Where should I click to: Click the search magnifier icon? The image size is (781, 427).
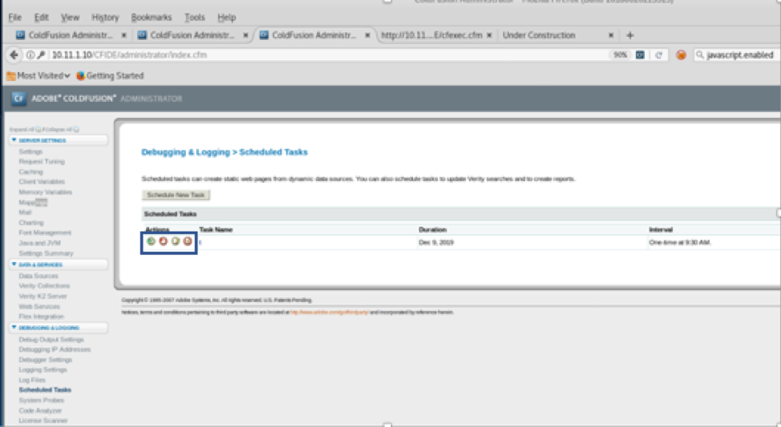tap(700, 54)
